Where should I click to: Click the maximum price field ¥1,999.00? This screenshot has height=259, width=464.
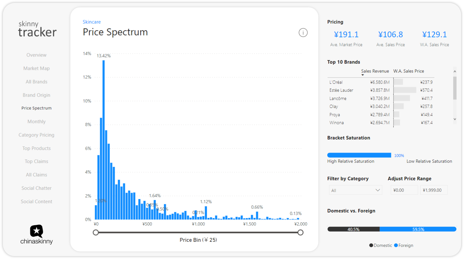pyautogui.click(x=434, y=190)
